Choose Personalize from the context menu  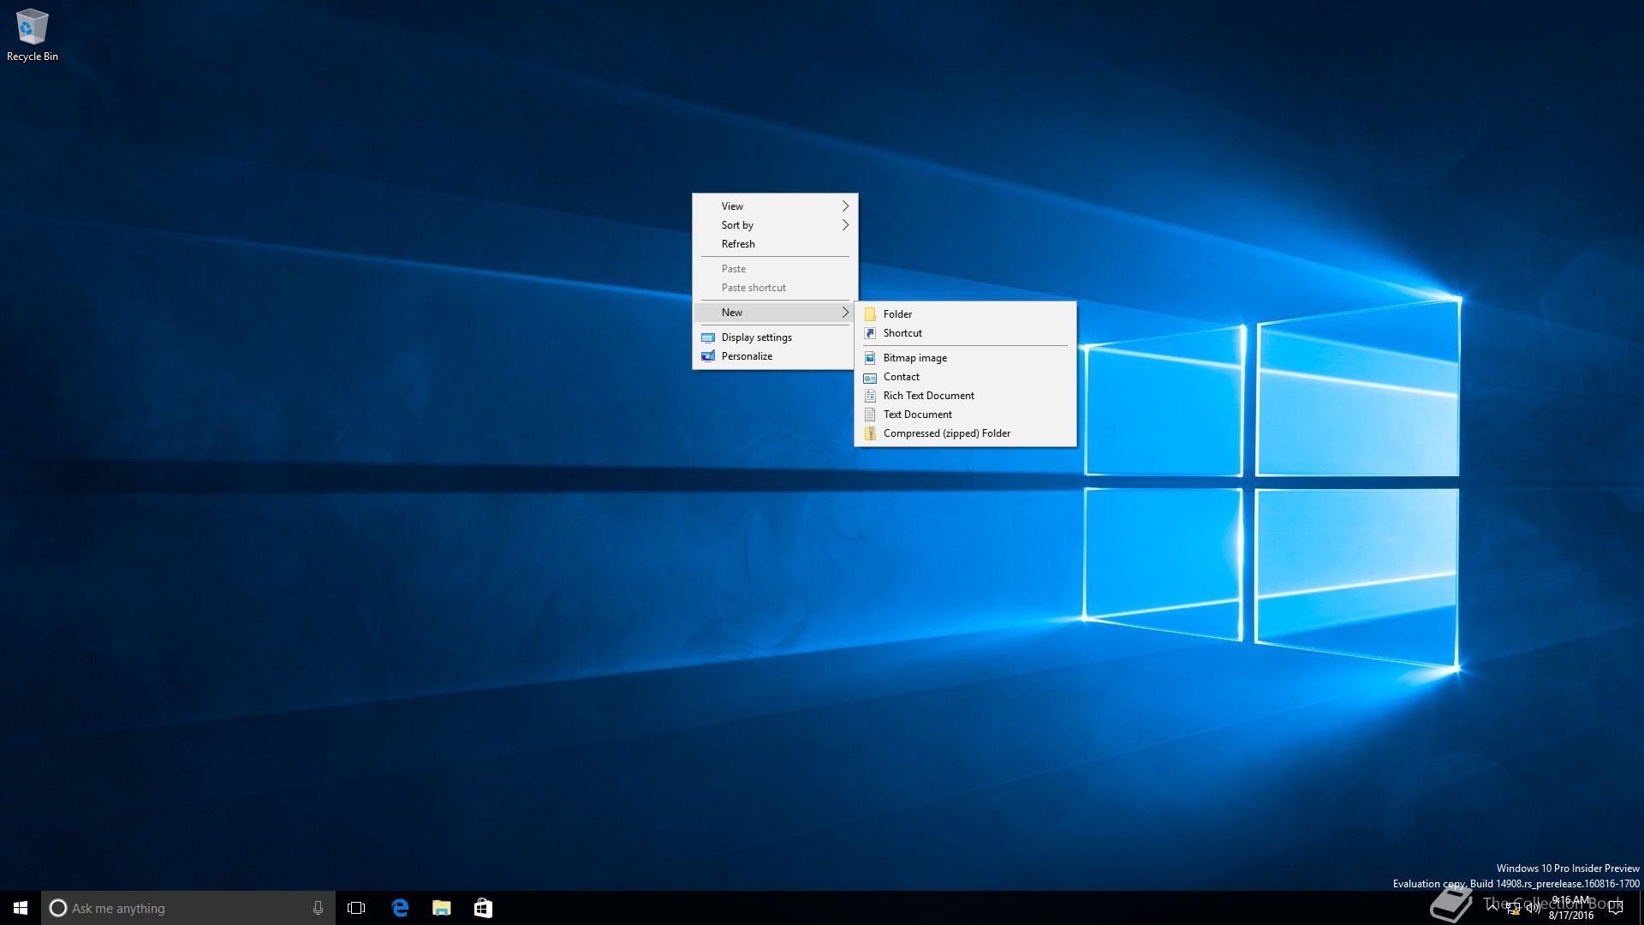coord(775,356)
